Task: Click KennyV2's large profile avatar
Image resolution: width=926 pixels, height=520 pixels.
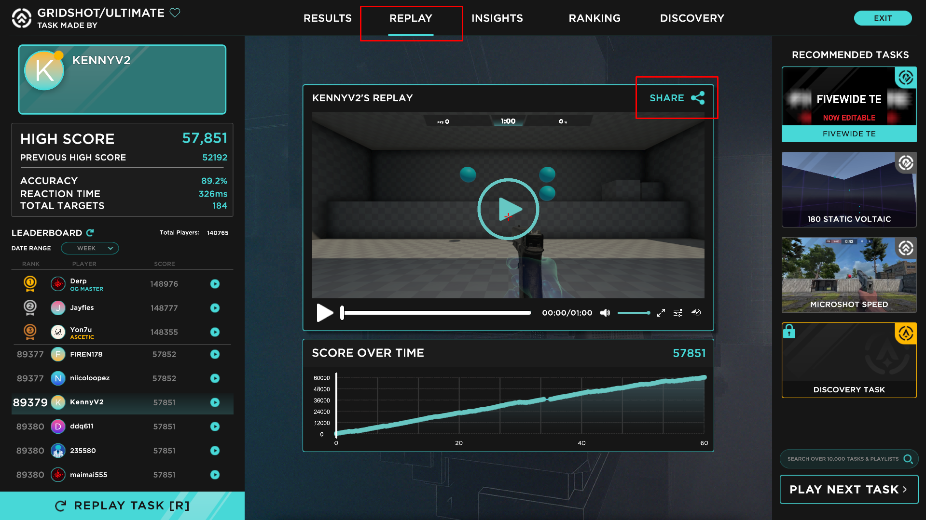Action: tap(44, 70)
